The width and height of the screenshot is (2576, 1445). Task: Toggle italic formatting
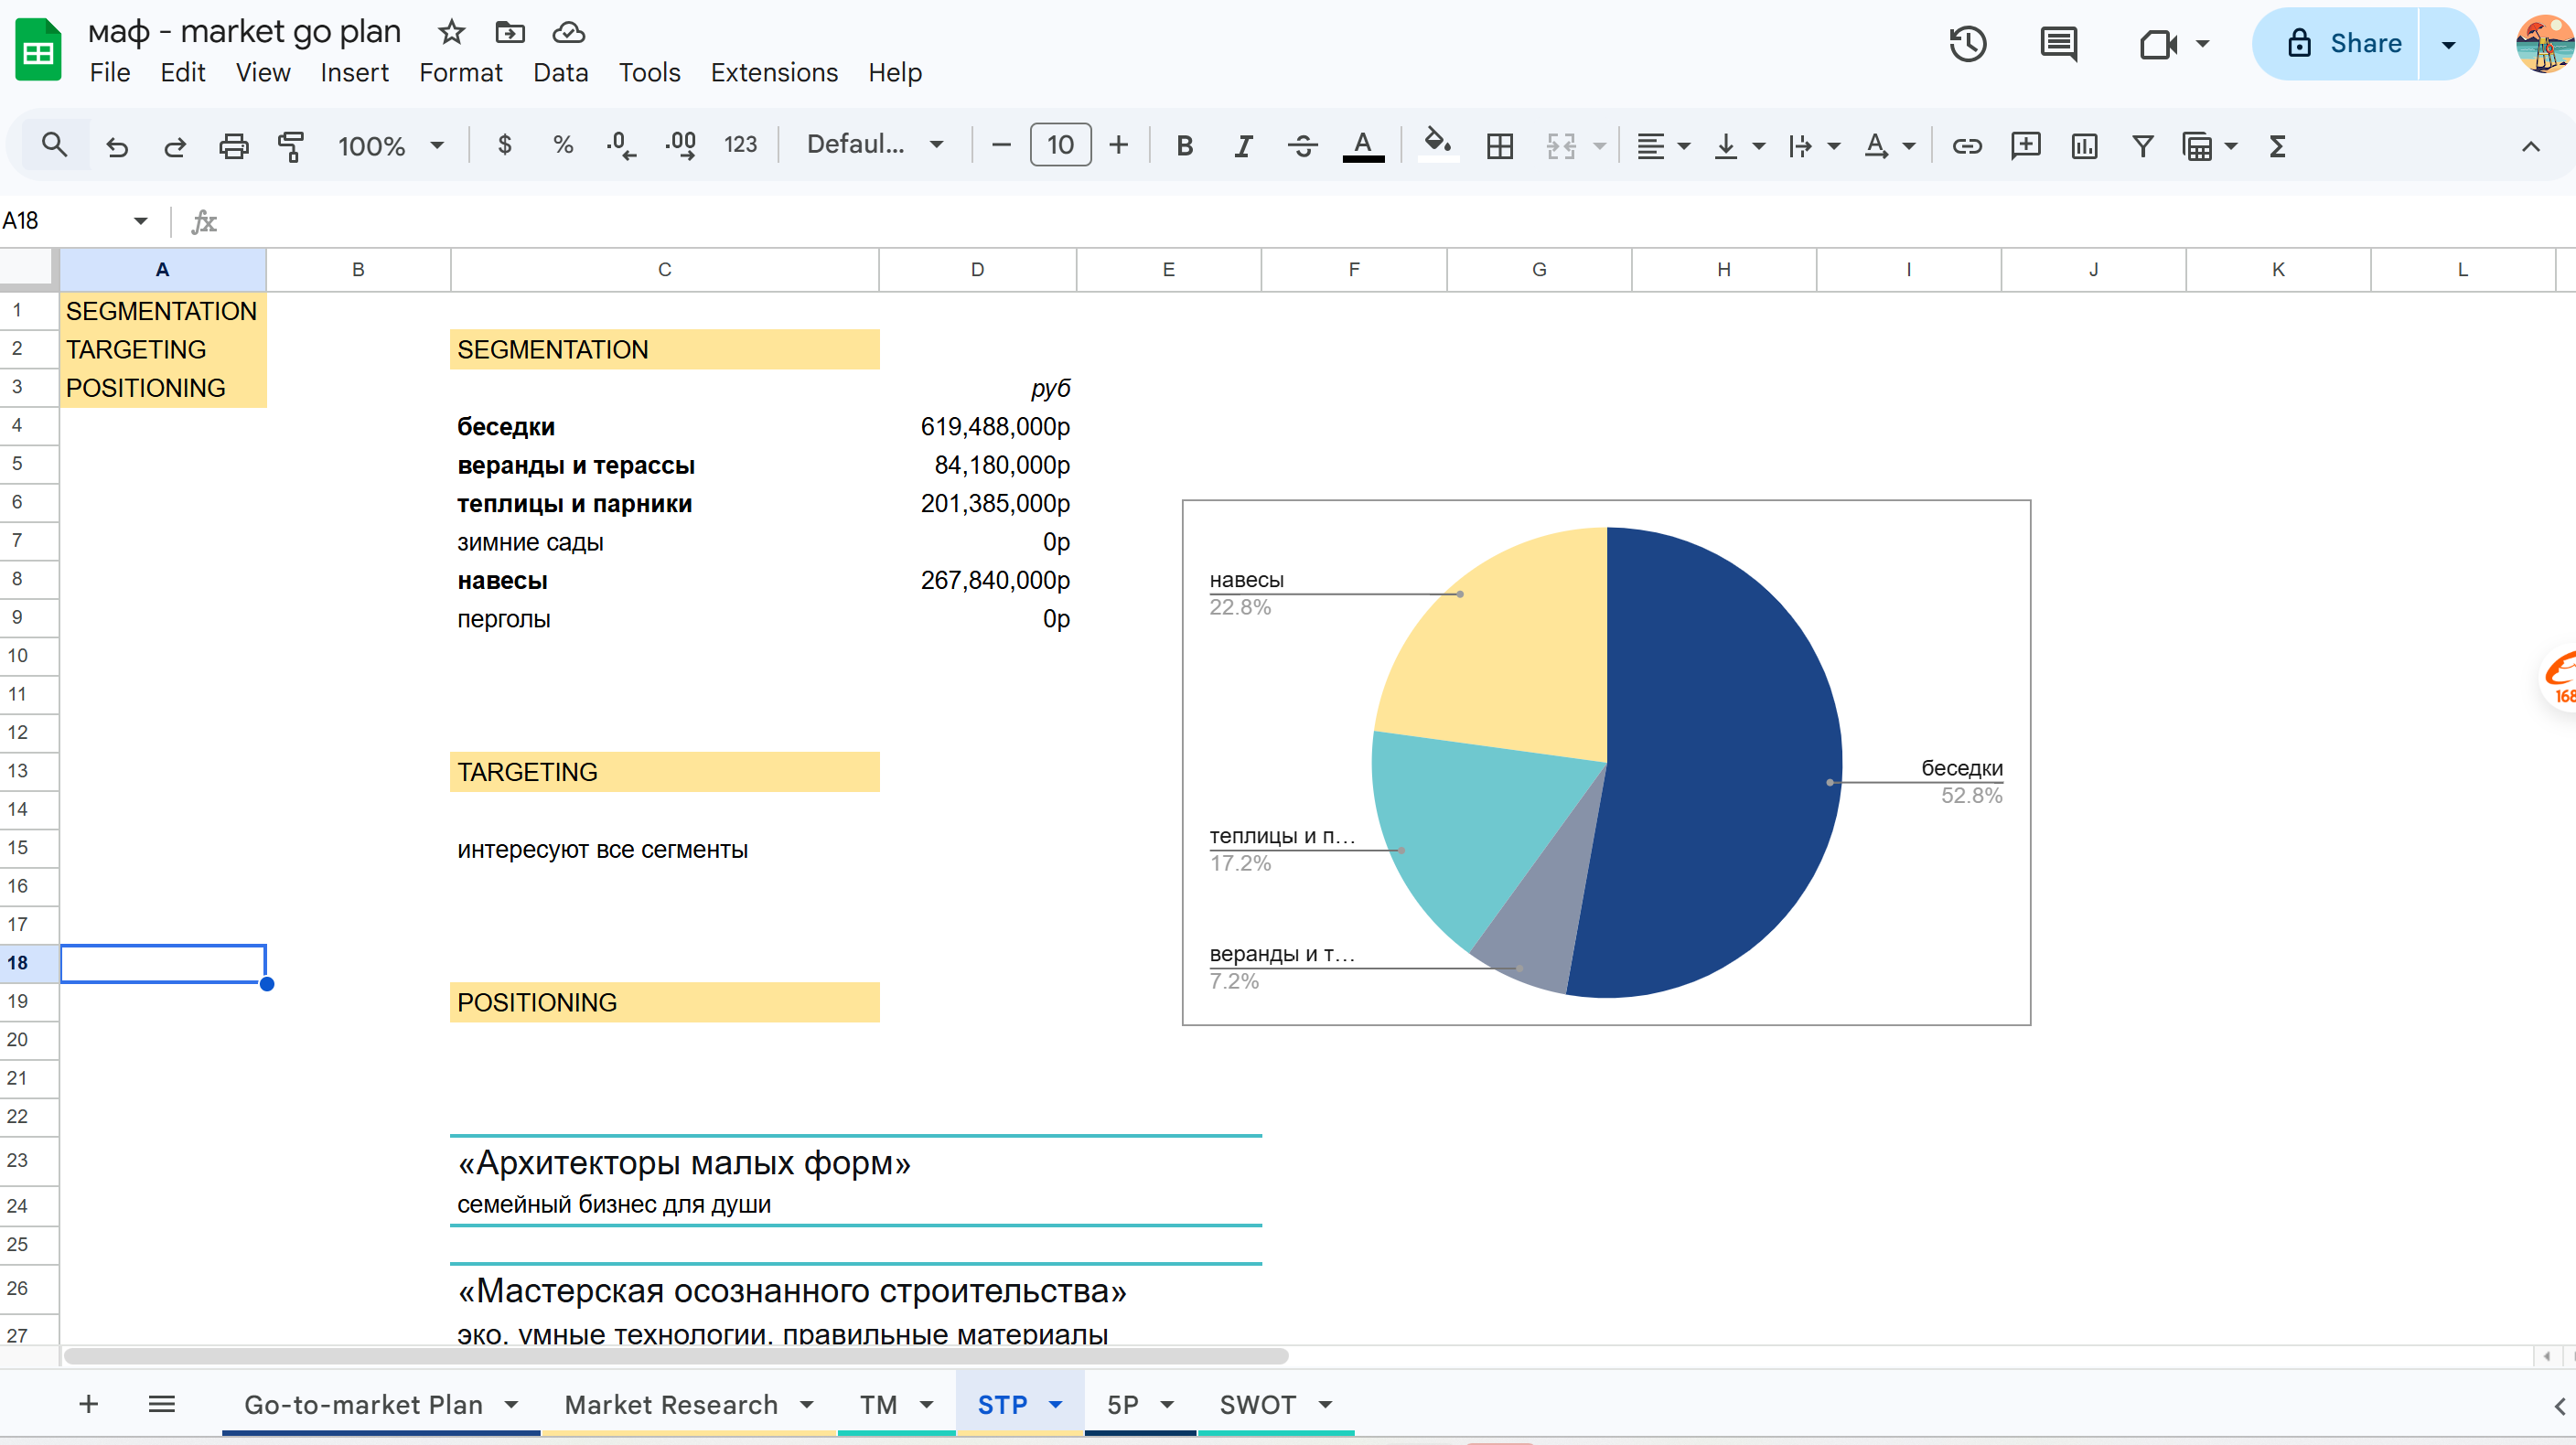[1243, 146]
